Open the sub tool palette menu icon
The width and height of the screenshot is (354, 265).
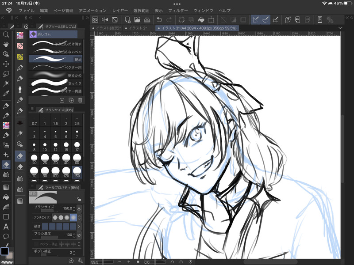click(x=32, y=25)
